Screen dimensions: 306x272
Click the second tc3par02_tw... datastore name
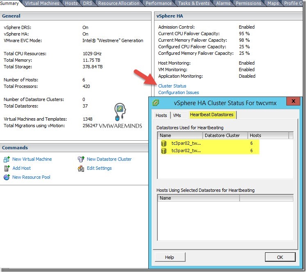point(186,151)
